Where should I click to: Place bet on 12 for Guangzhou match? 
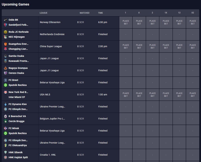(x=179, y=46)
